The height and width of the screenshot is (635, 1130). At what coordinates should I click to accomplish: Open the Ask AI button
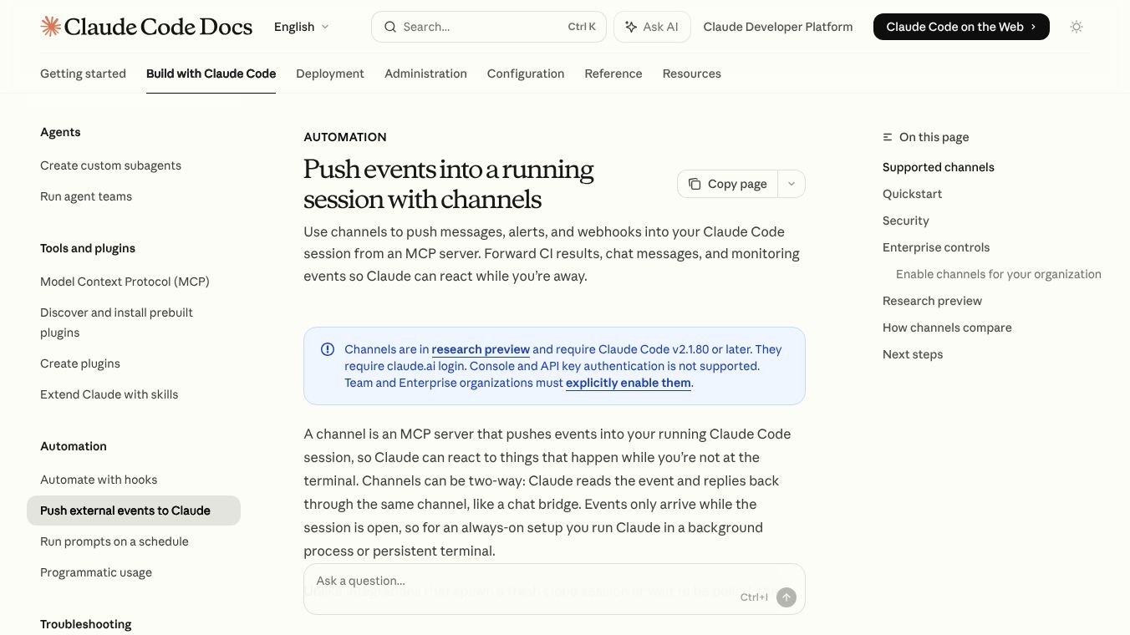tap(652, 27)
